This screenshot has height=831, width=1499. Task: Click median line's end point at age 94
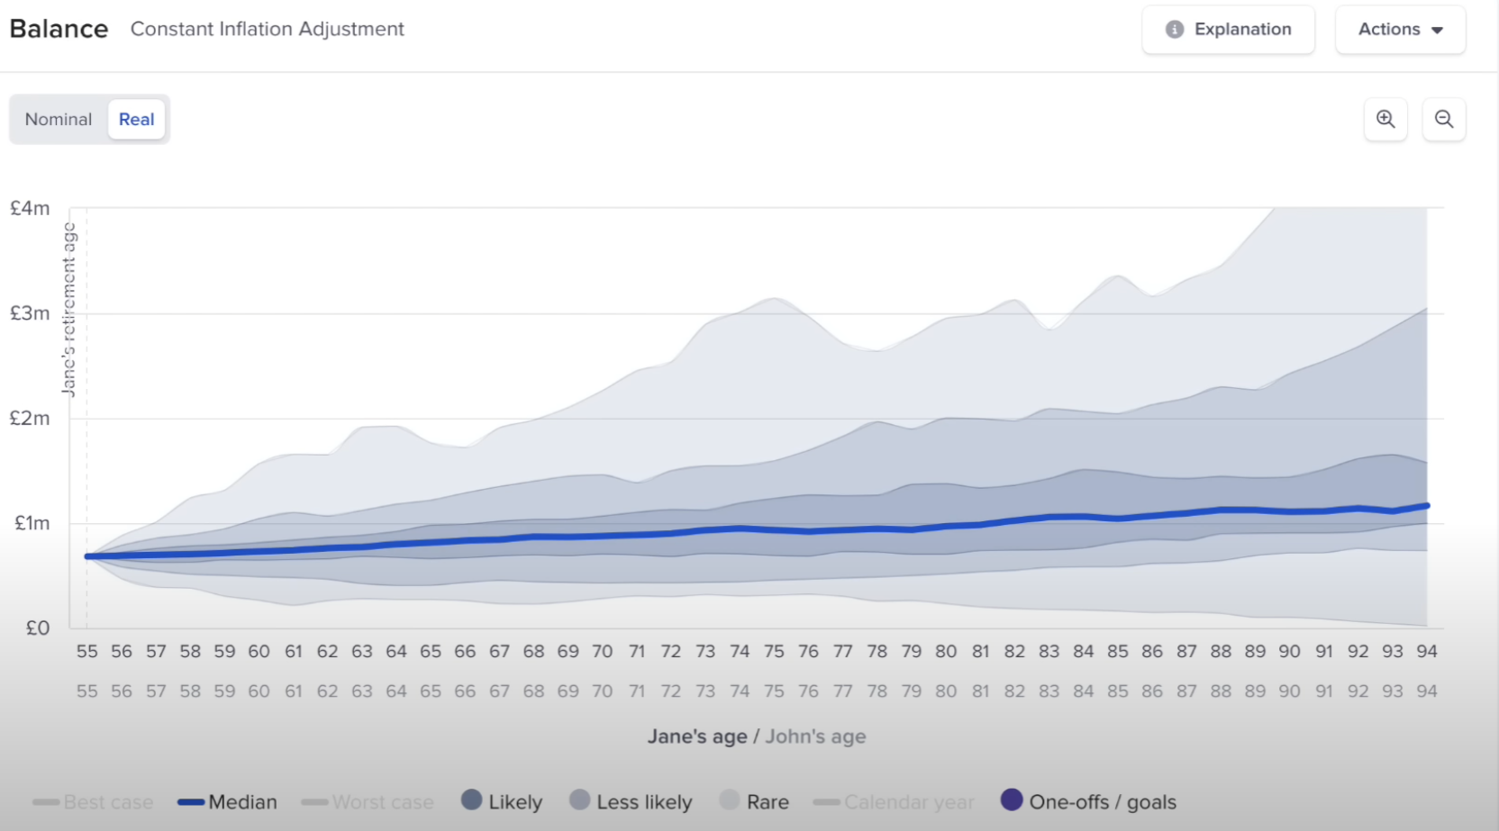click(x=1427, y=506)
